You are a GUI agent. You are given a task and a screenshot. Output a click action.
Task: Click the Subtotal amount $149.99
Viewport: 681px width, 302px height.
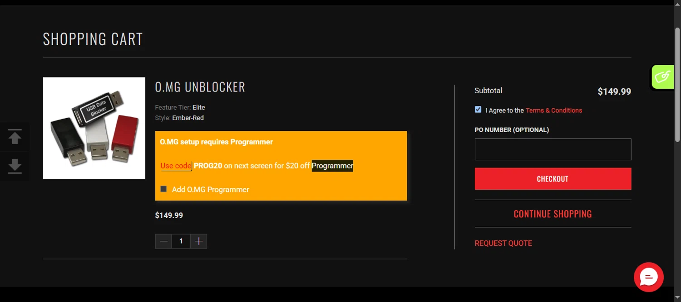pyautogui.click(x=614, y=91)
